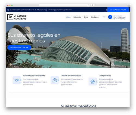Click the Compromiso heading
Image resolution: width=136 pixels, height=115 pixels.
[105, 76]
